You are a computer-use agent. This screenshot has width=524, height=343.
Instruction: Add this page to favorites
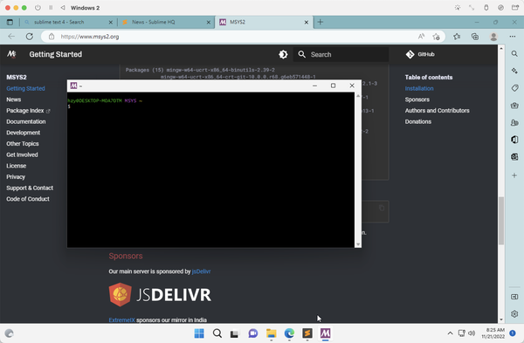click(436, 37)
